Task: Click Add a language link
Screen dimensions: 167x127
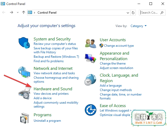Action: point(111,86)
